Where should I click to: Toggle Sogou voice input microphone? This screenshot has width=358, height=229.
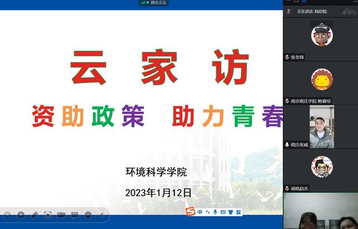[215, 212]
